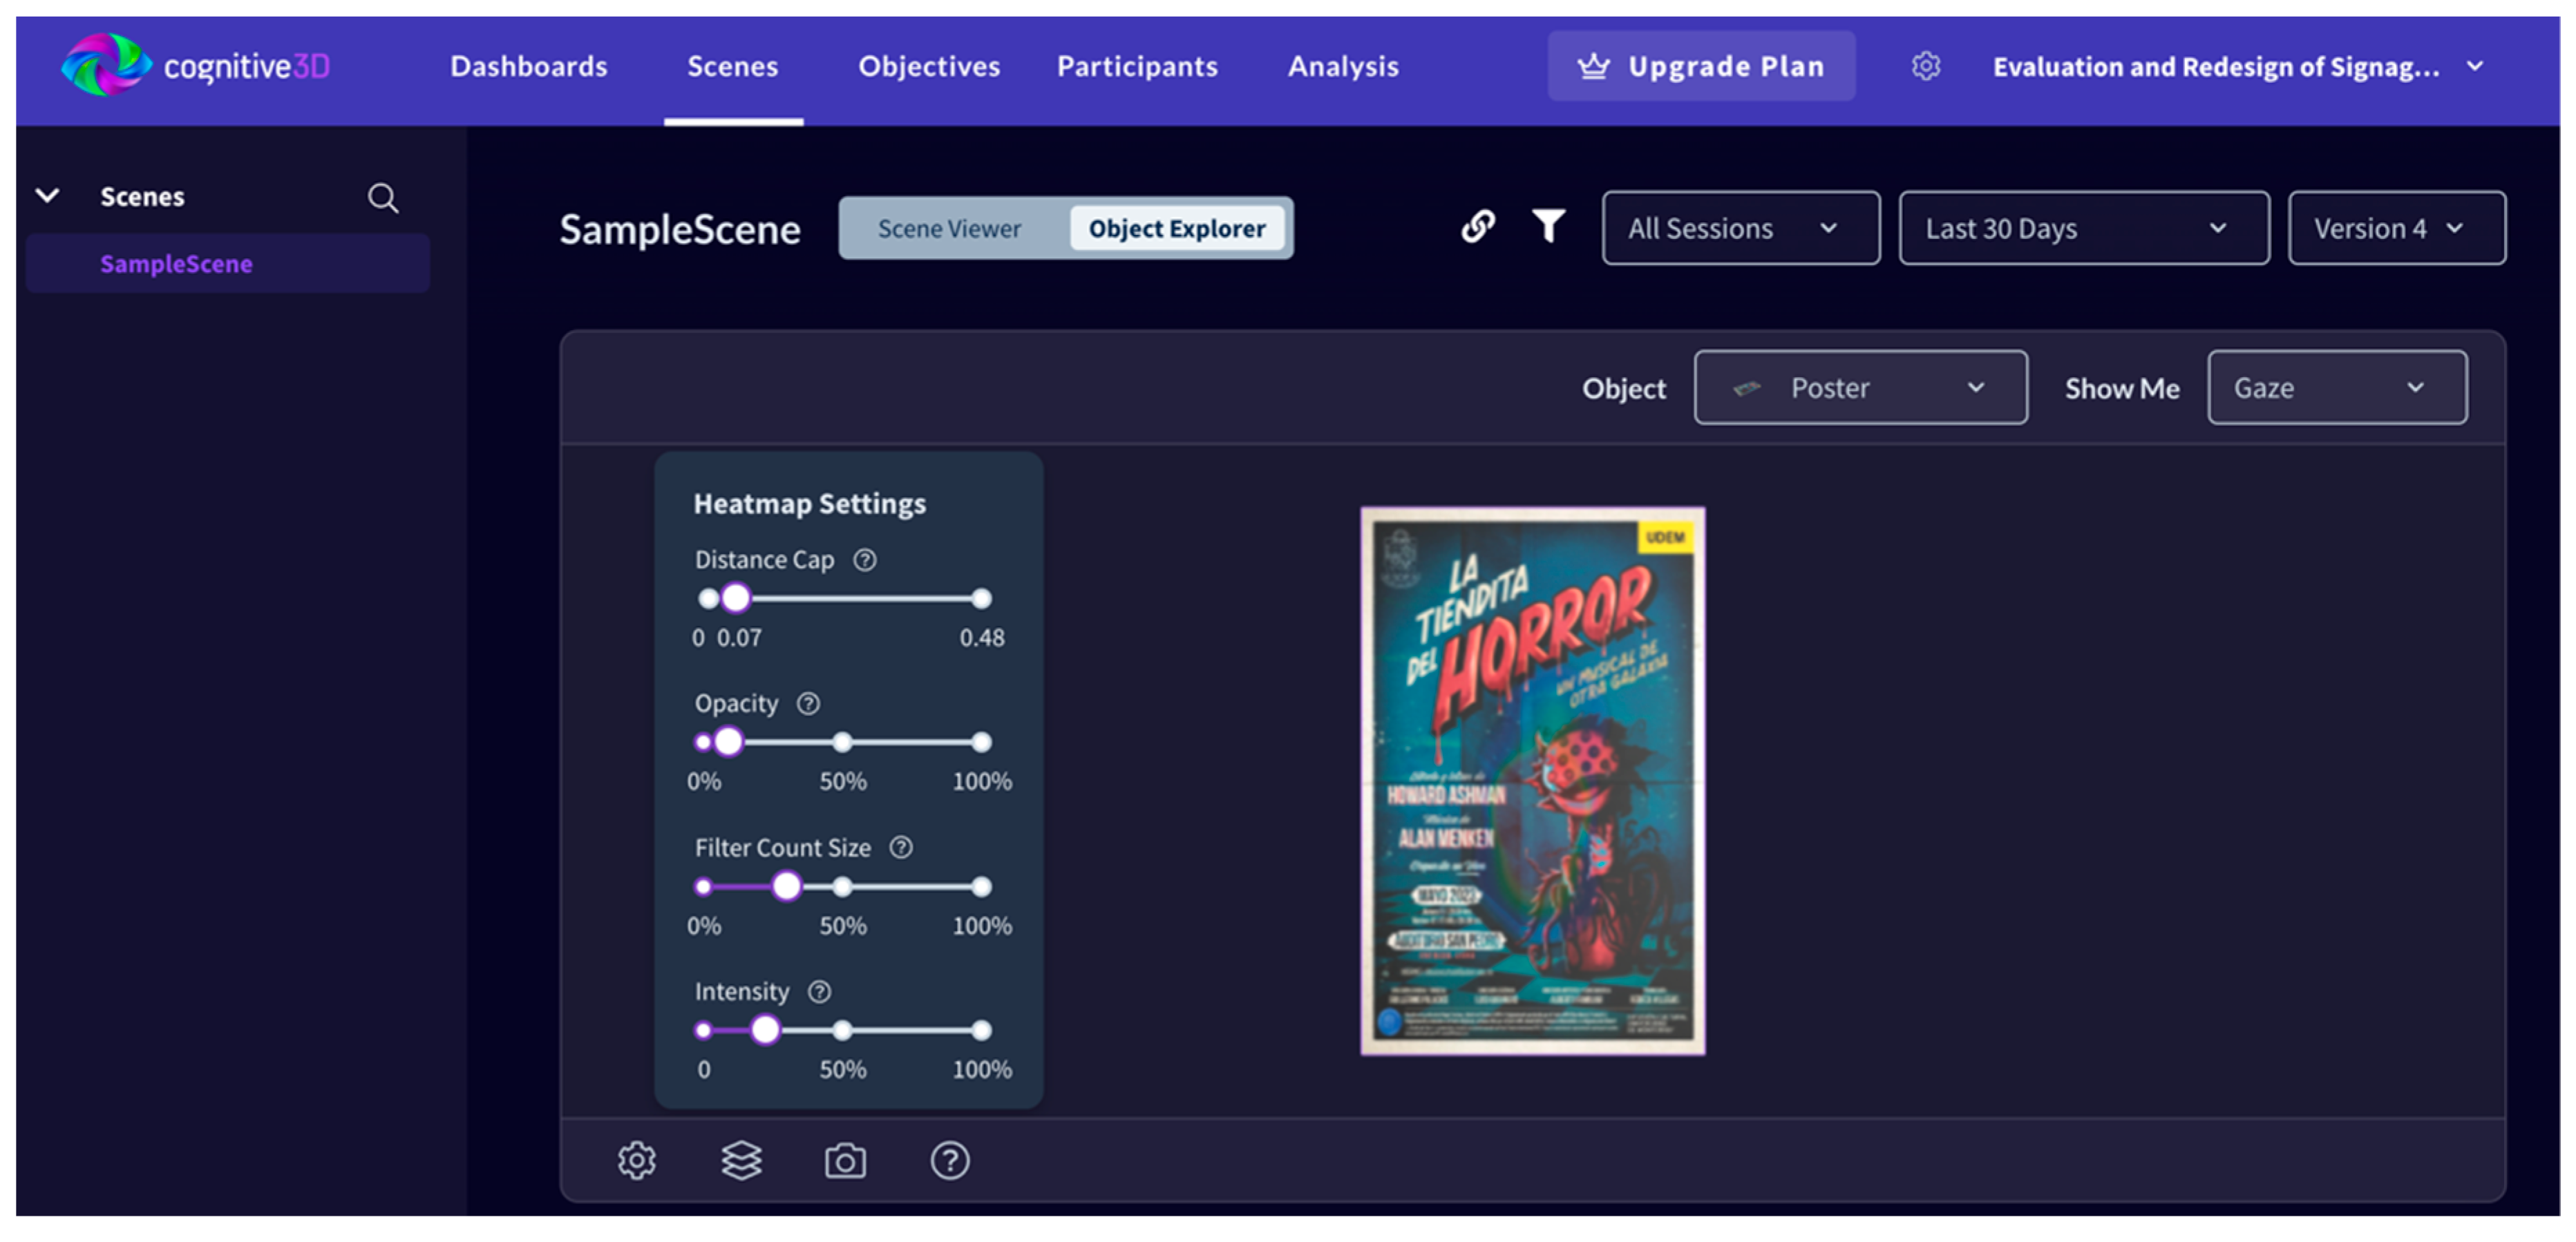The width and height of the screenshot is (2576, 1242).
Task: Collapse the Scenes list chevron
Action: tap(47, 196)
